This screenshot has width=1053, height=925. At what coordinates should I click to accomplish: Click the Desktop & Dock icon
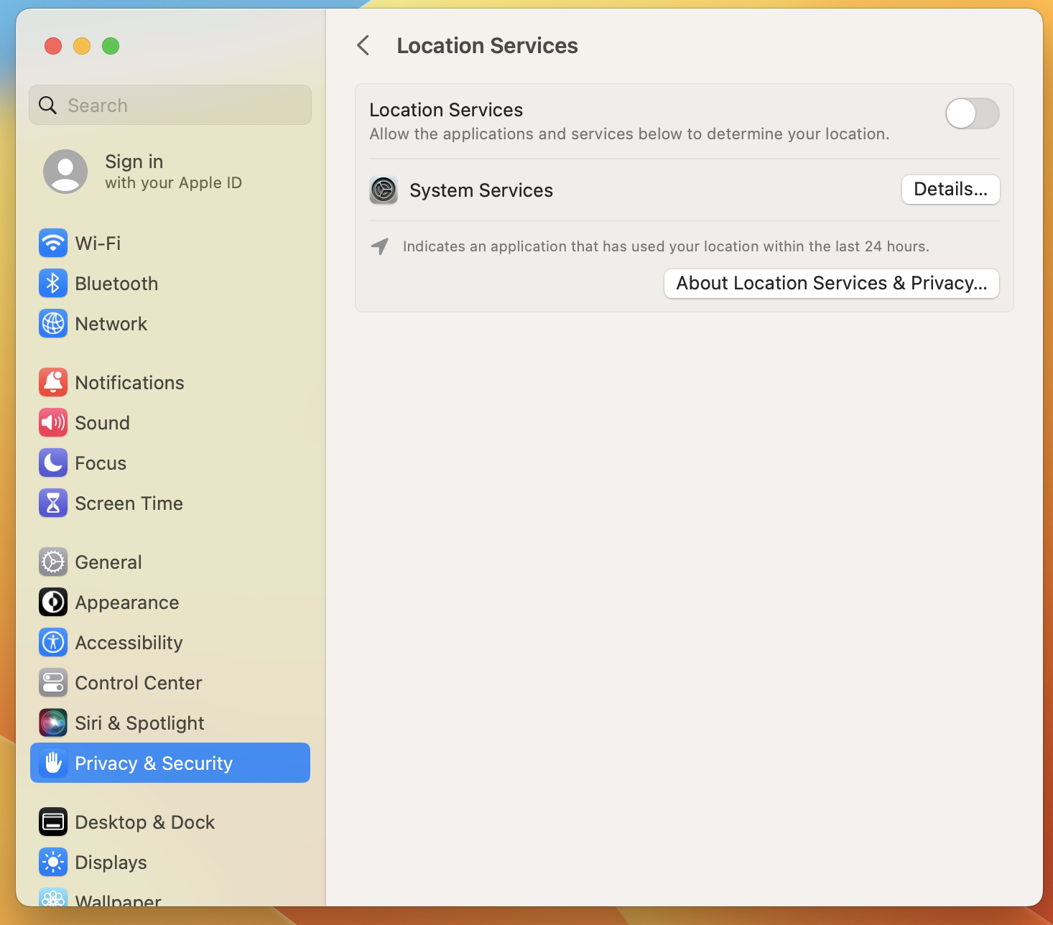click(x=53, y=822)
